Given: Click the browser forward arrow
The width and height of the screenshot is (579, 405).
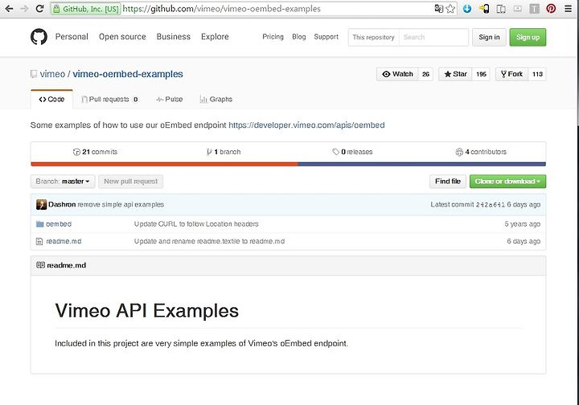Looking at the screenshot, I should pos(24,9).
